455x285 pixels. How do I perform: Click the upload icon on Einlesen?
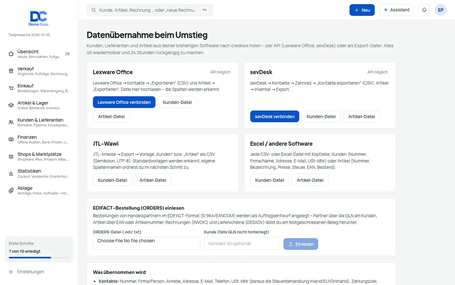point(290,244)
